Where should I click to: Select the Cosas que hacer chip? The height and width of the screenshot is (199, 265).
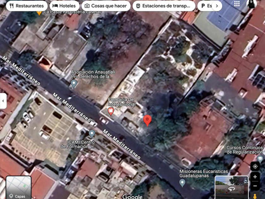[x=106, y=6]
